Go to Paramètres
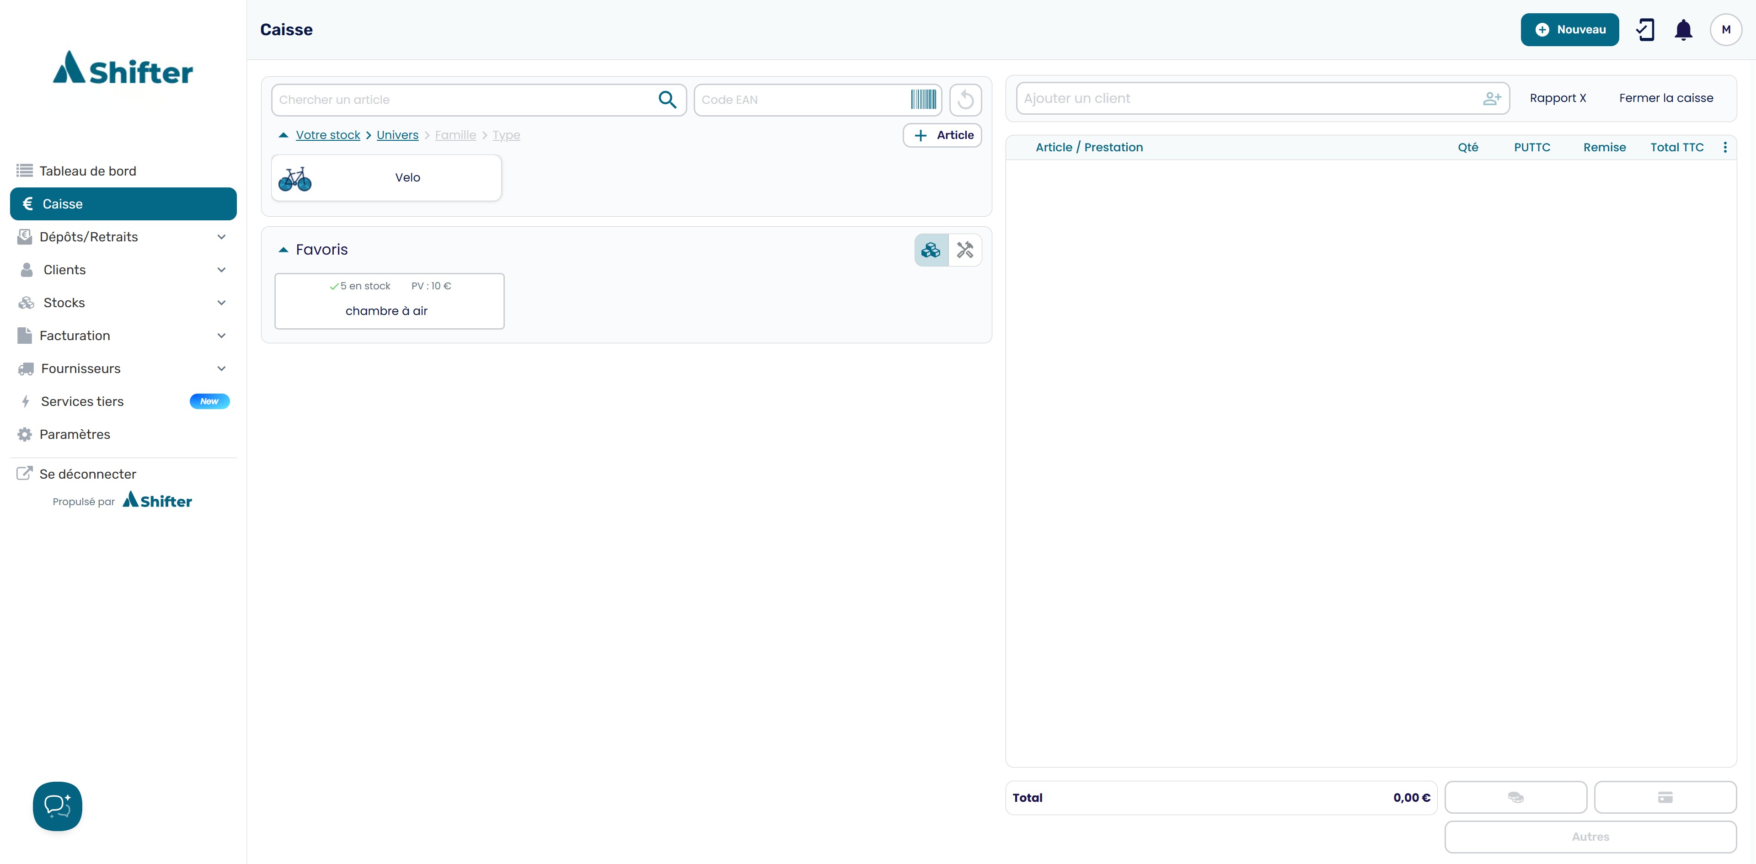 pos(74,434)
